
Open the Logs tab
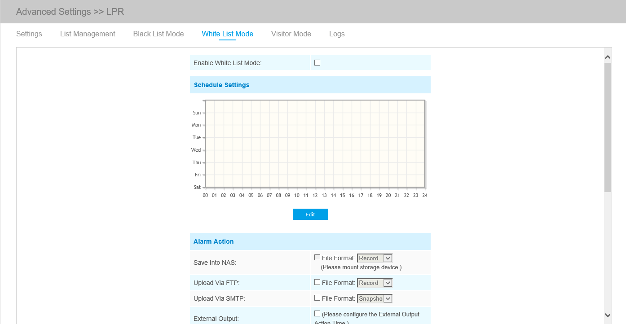point(337,34)
